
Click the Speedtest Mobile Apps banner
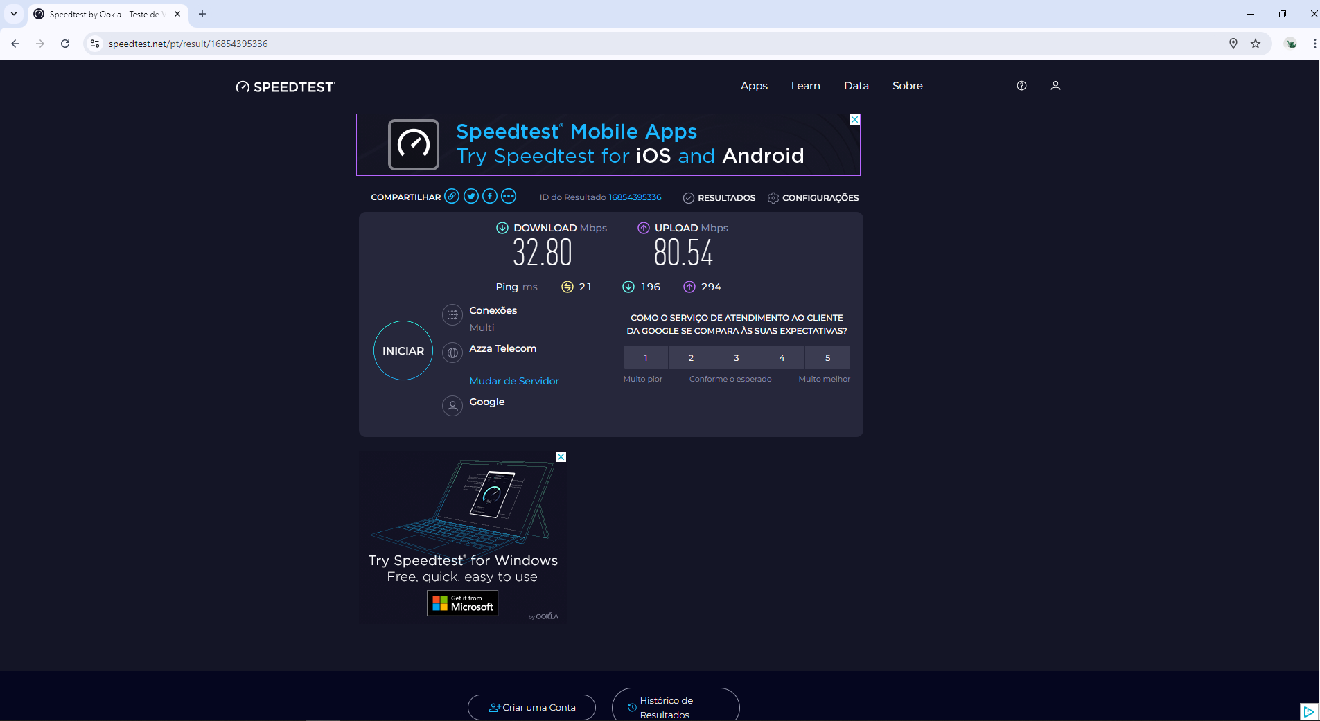608,145
